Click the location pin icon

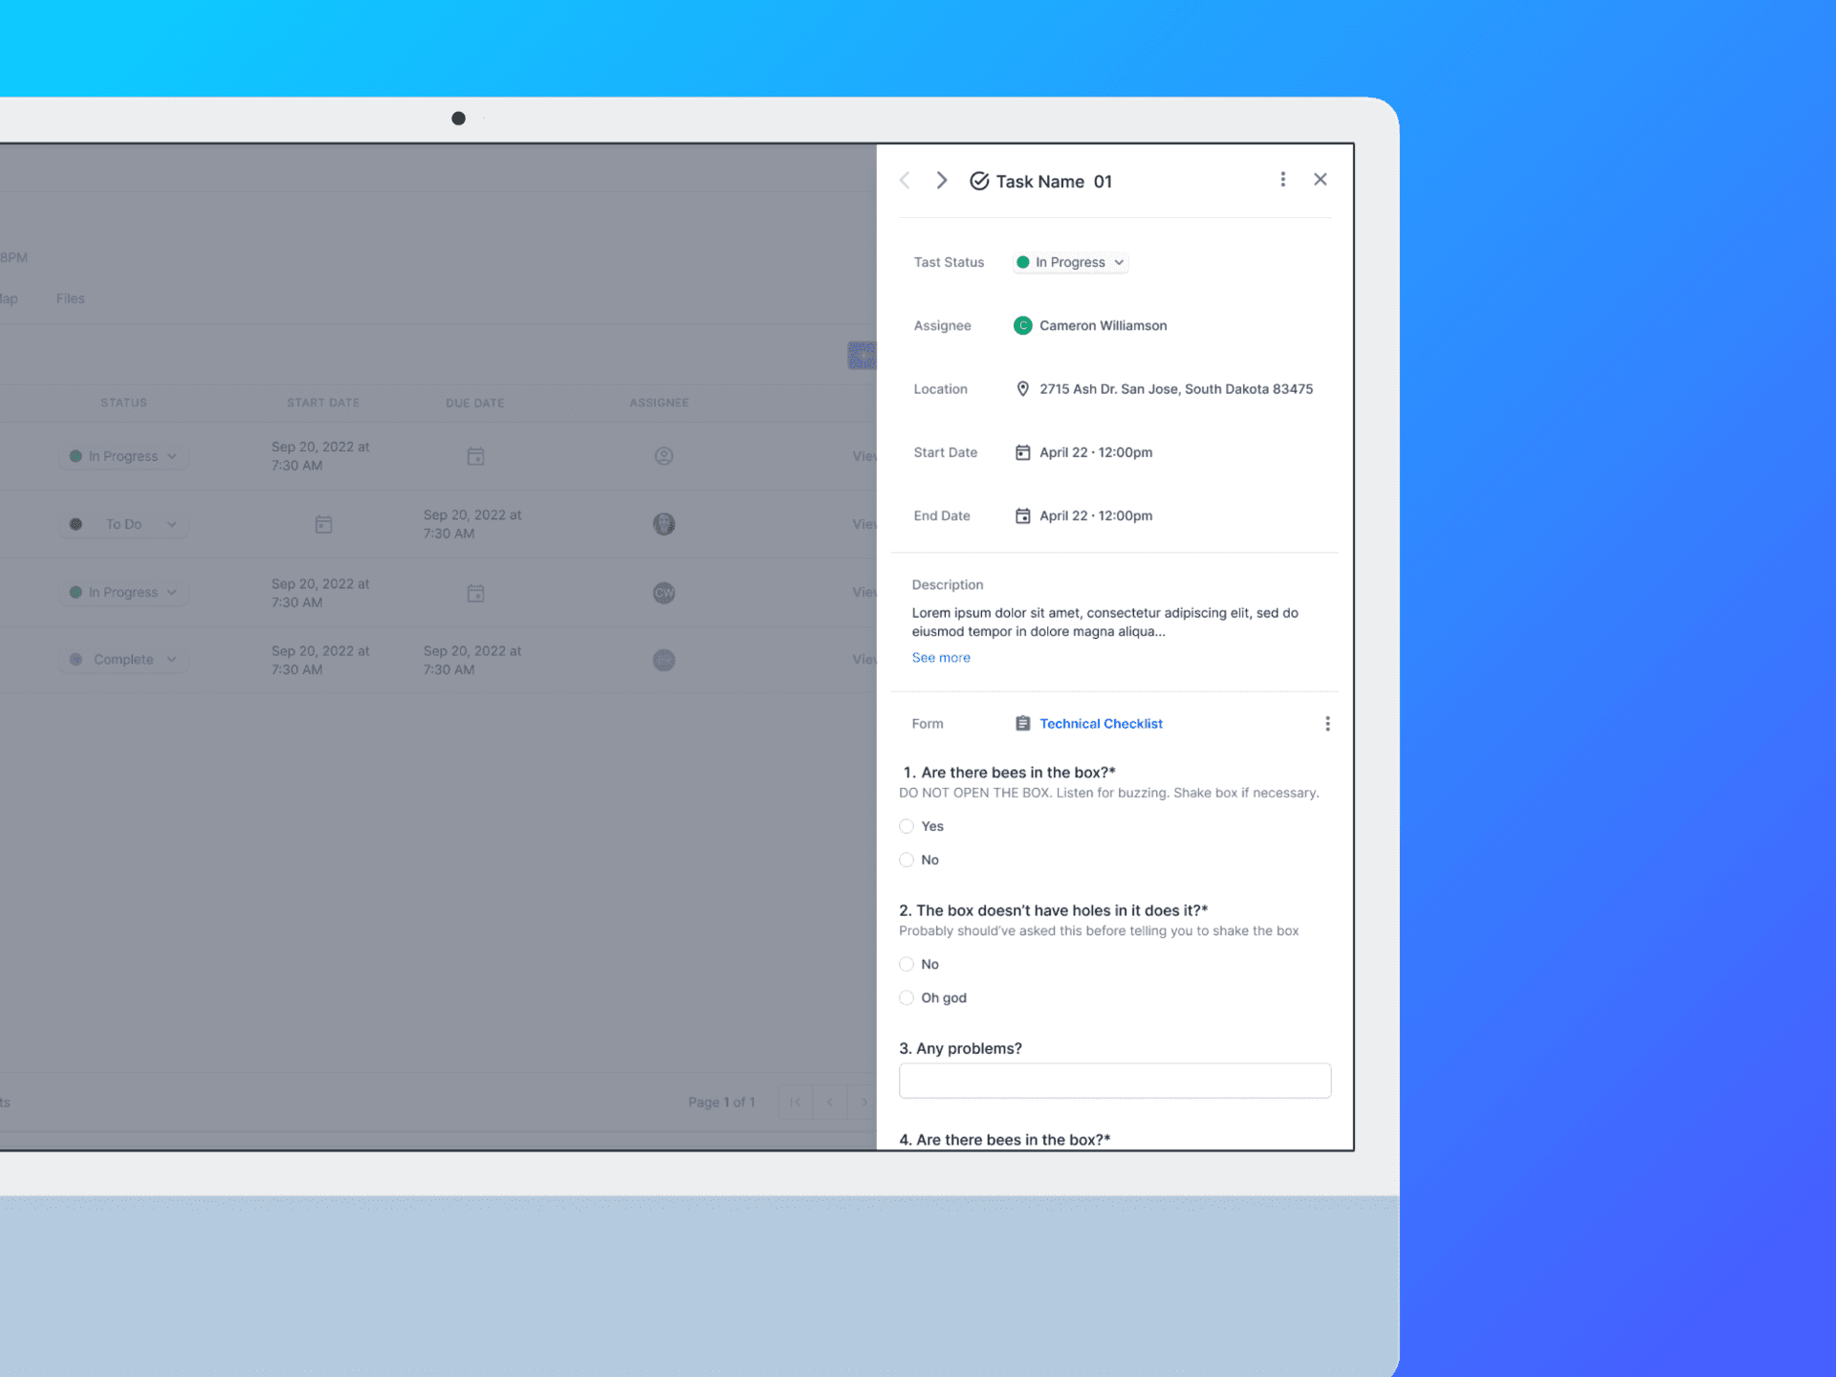click(1022, 389)
